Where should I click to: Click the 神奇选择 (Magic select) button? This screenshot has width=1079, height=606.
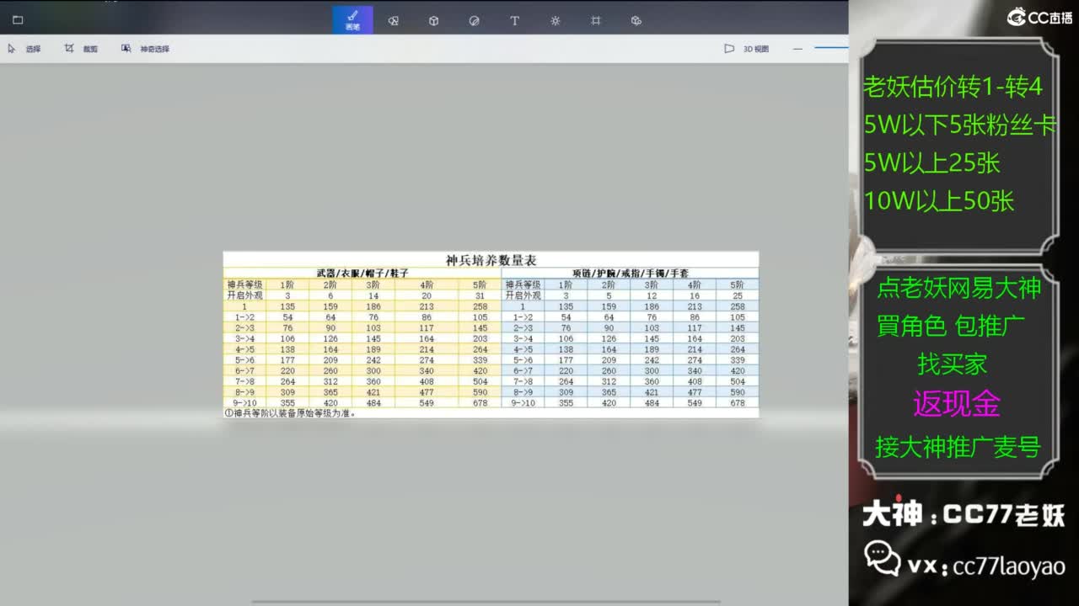[146, 49]
